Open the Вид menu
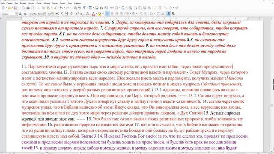 point(16,3)
